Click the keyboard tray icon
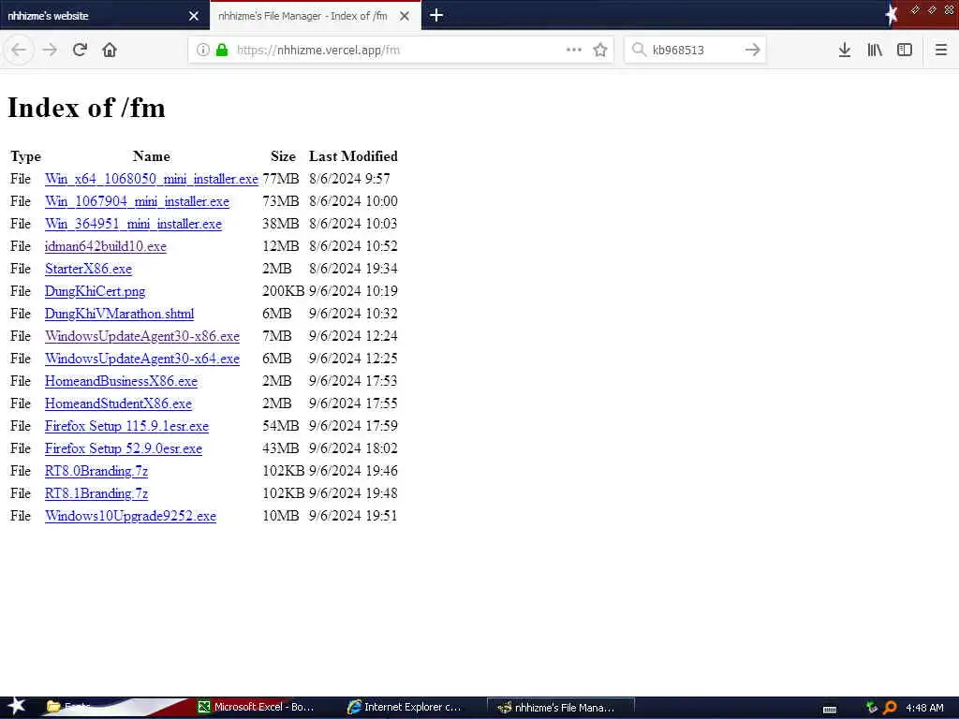Screen dimensions: 959x719 [830, 710]
